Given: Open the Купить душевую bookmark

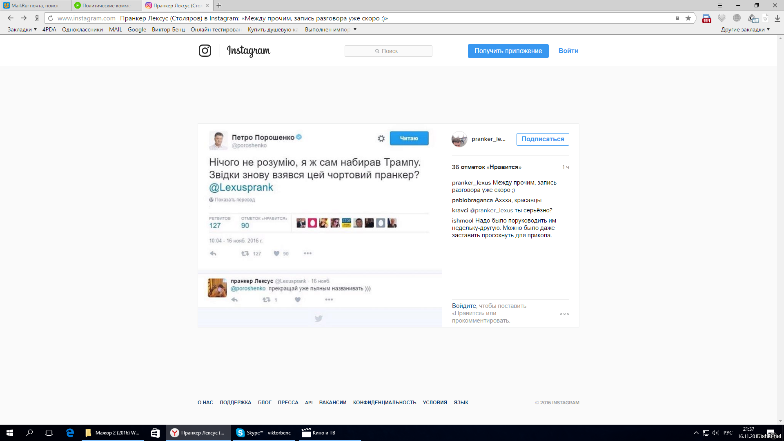Looking at the screenshot, I should pos(273,29).
